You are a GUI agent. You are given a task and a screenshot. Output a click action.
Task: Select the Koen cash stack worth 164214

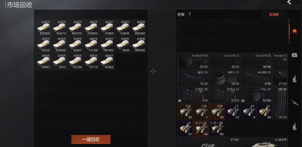[x=59, y=28]
